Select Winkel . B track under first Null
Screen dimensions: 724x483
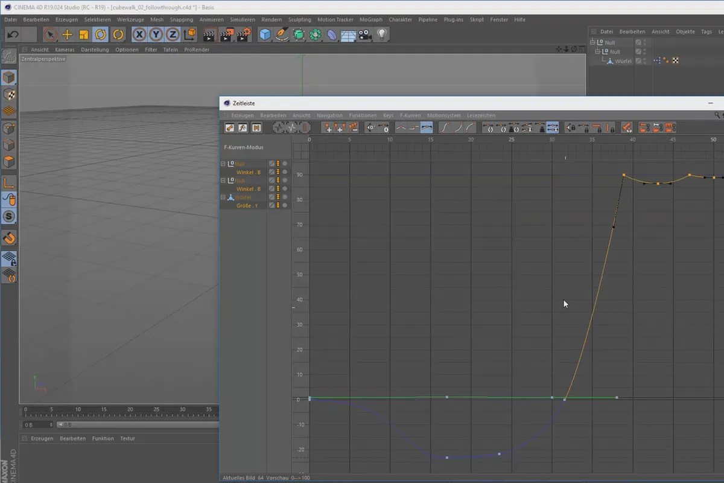click(x=249, y=172)
